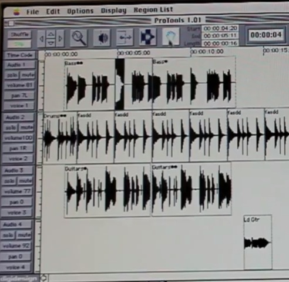This screenshot has width=289, height=282.
Task: Select the fasdd region right after Drums
Action: 96,137
